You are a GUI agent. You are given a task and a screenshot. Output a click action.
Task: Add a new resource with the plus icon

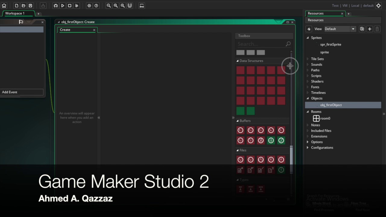pyautogui.click(x=369, y=29)
